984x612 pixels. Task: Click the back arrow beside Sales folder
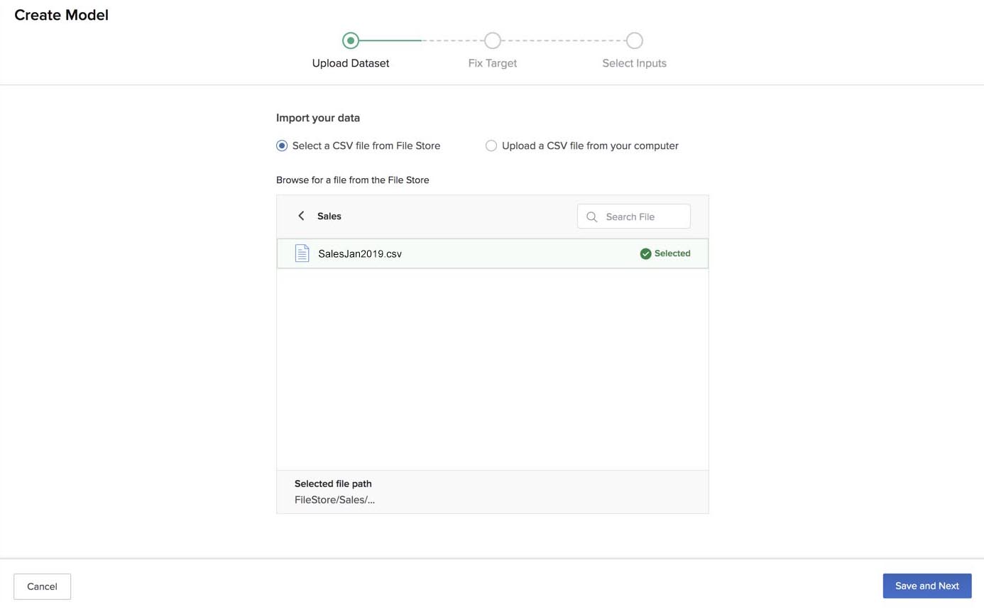(301, 216)
